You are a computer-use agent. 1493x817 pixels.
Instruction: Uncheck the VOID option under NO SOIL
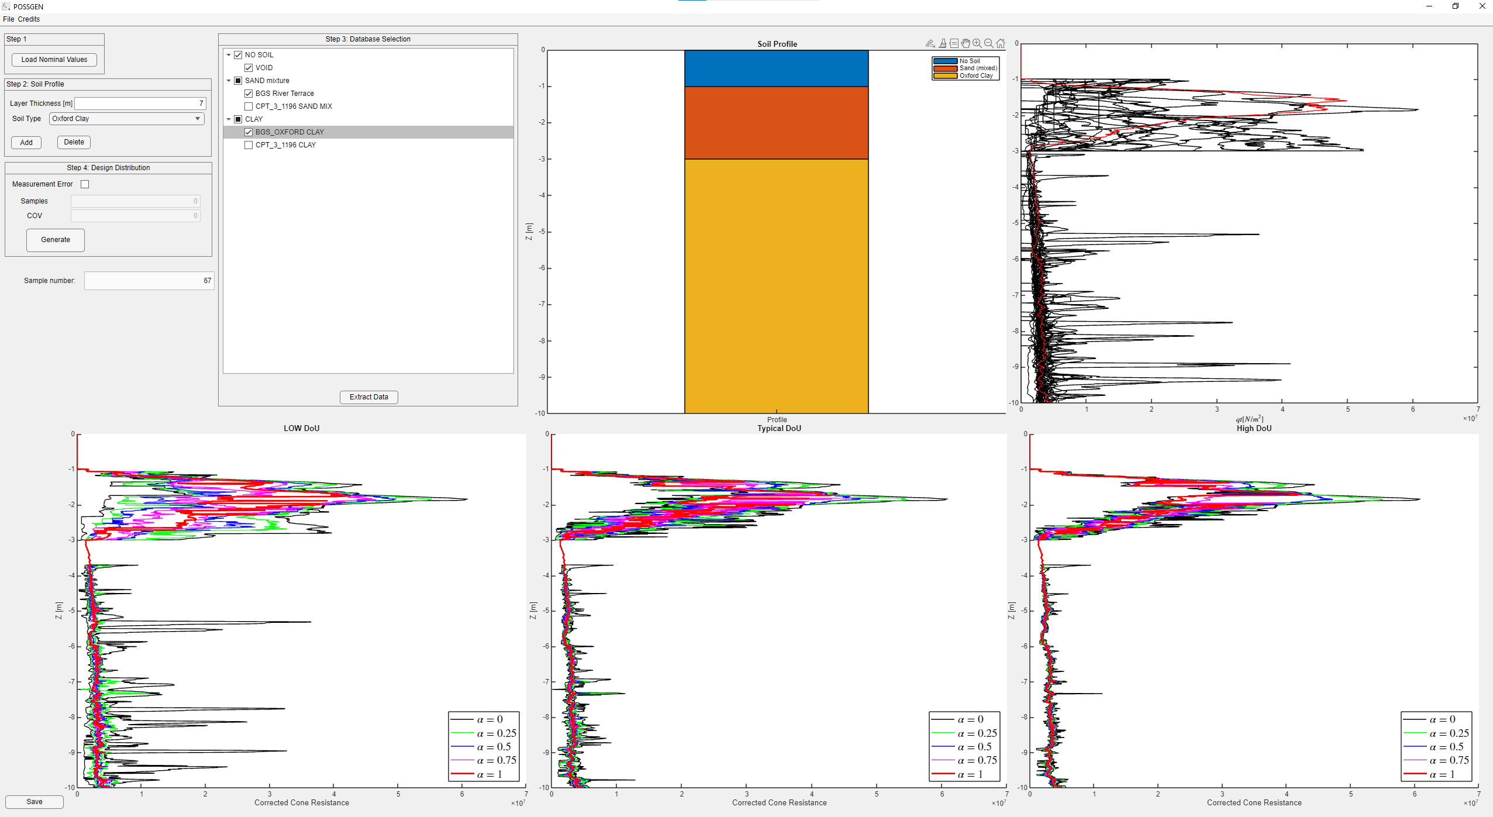pos(249,67)
